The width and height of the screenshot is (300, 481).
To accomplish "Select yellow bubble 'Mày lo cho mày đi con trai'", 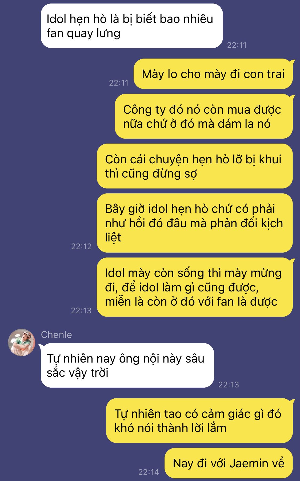I will [x=213, y=74].
